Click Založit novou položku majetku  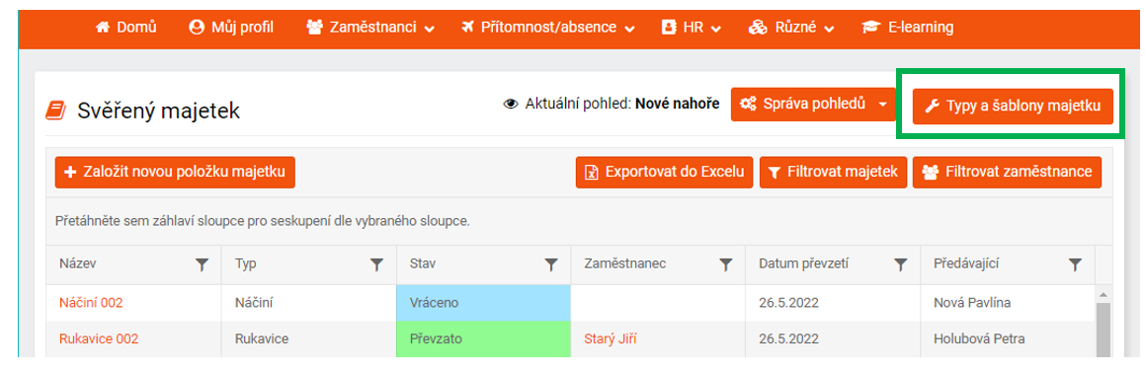[x=175, y=172]
